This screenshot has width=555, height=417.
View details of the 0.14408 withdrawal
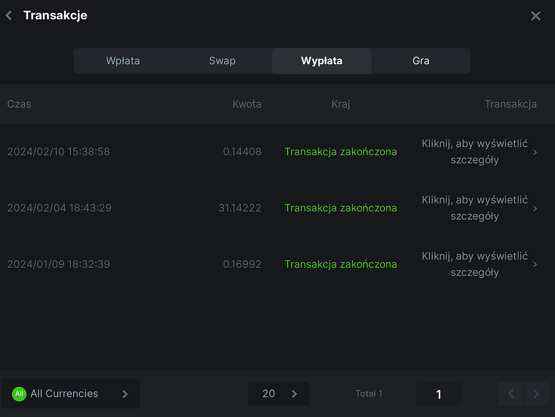point(475,152)
